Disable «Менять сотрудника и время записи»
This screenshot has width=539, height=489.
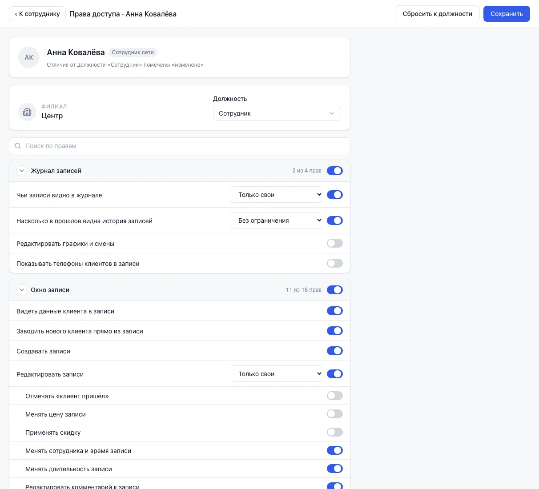(335, 450)
